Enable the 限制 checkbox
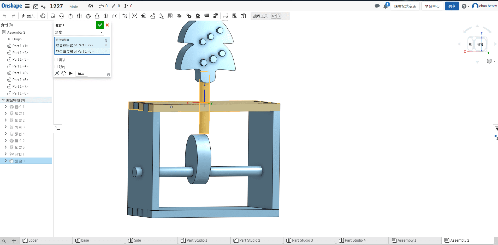 point(56,67)
